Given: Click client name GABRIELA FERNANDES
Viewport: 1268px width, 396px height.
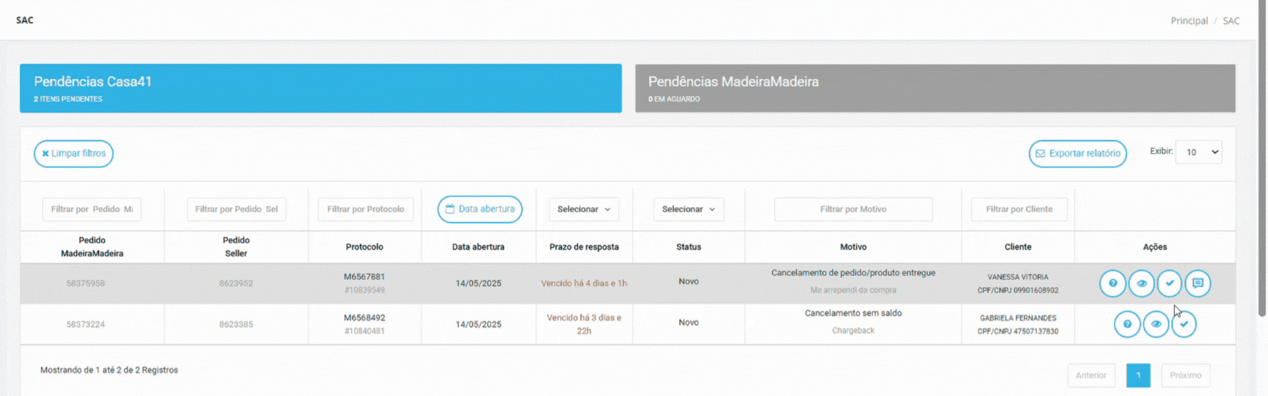Looking at the screenshot, I should [x=1018, y=318].
